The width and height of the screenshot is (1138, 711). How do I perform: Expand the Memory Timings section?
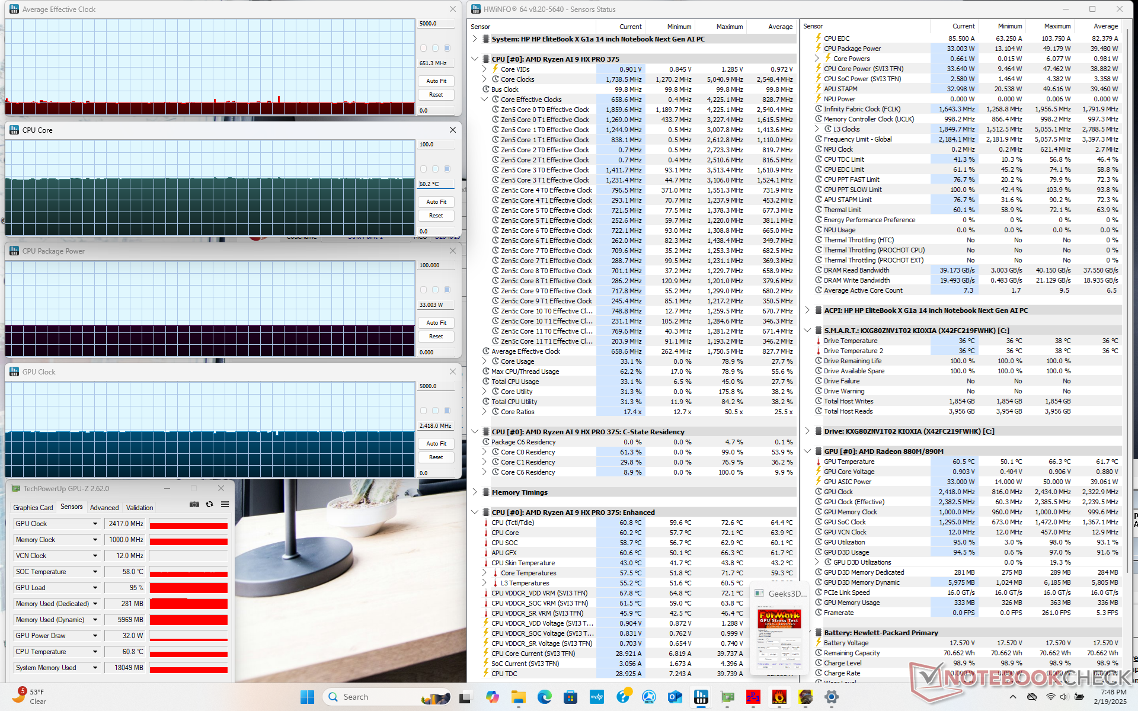pos(475,492)
